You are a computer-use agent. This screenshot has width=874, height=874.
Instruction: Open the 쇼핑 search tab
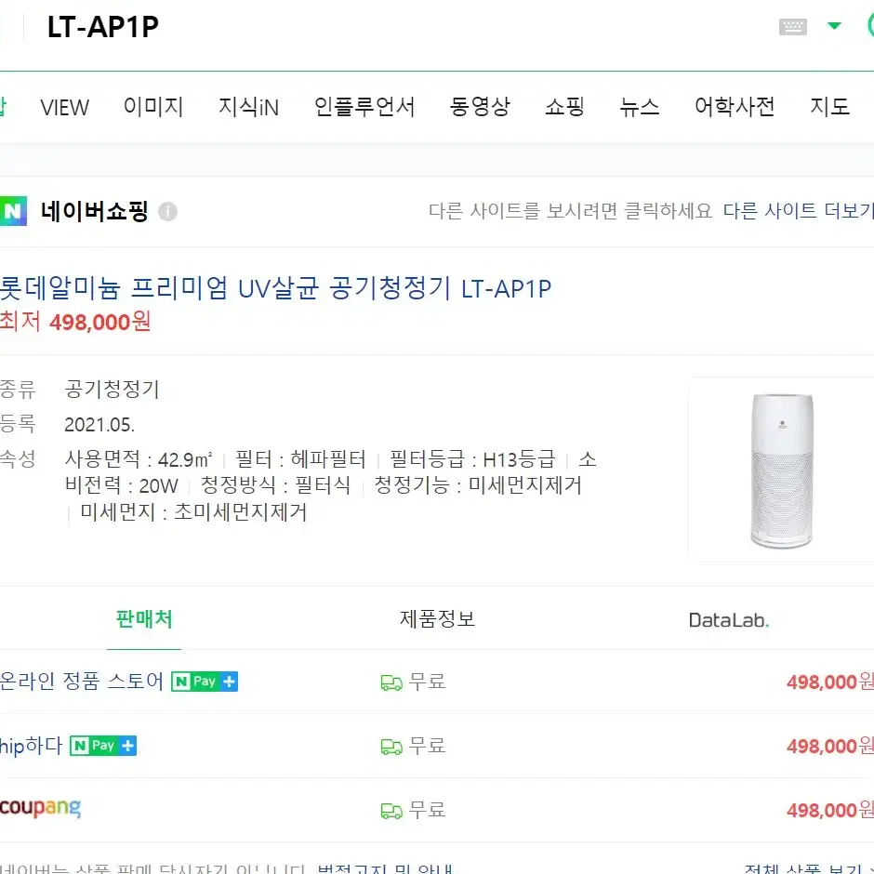(564, 107)
